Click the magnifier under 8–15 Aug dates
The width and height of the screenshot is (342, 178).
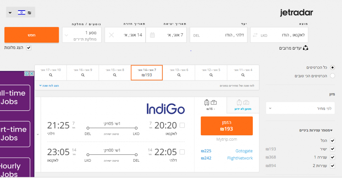(x=115, y=75)
